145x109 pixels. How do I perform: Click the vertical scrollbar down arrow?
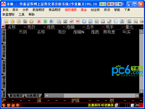[x=141, y=91]
